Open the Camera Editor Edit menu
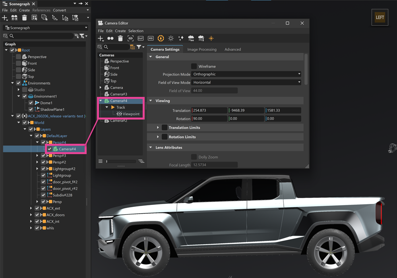397x278 pixels. point(109,31)
